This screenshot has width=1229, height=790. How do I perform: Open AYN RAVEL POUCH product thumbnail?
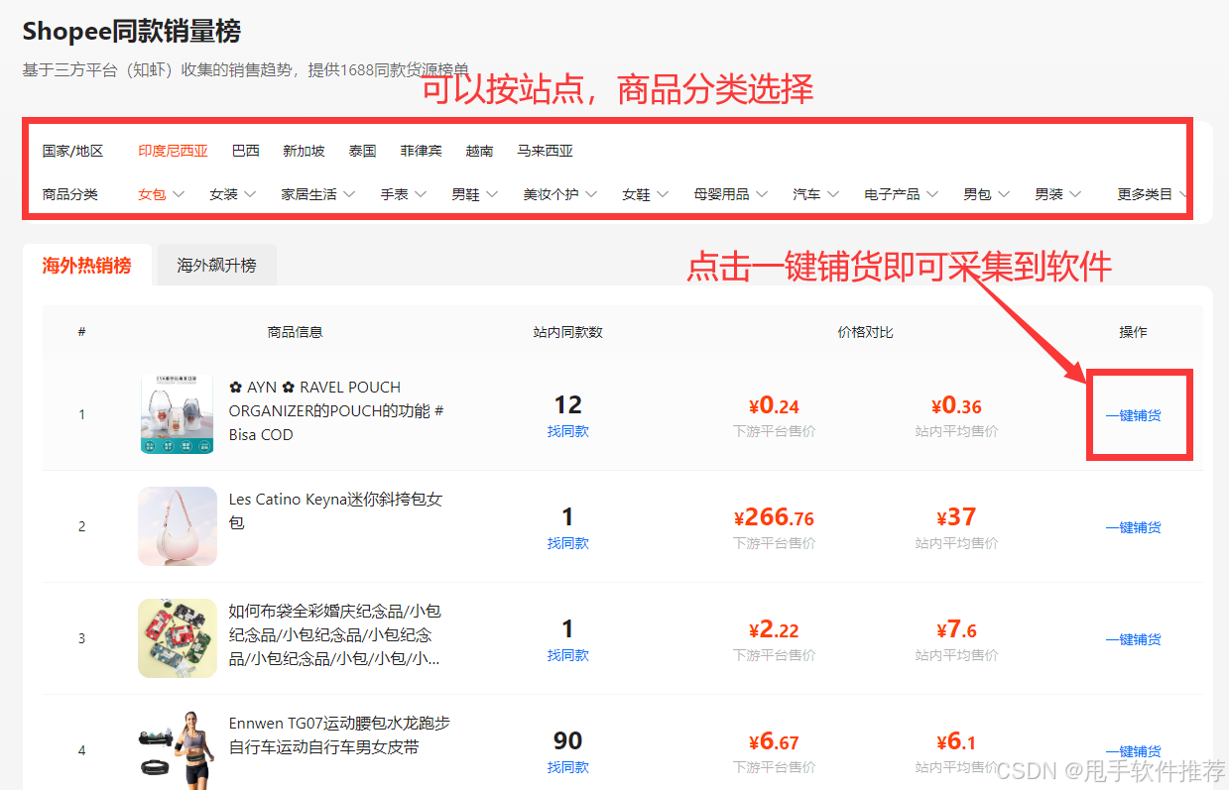178,414
